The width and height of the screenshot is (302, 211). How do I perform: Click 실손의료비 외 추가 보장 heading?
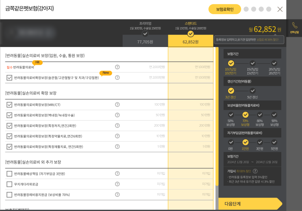tap(33, 162)
